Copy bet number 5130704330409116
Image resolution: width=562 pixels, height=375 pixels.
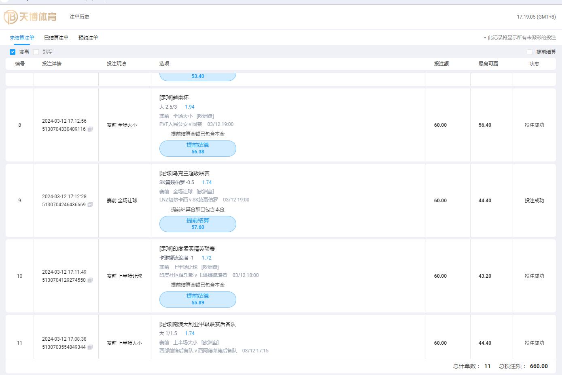coord(90,129)
